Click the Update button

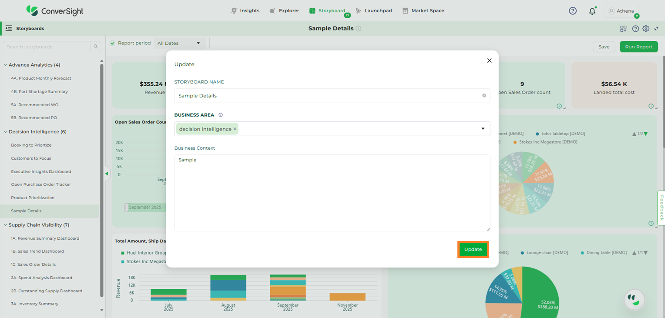pos(473,250)
